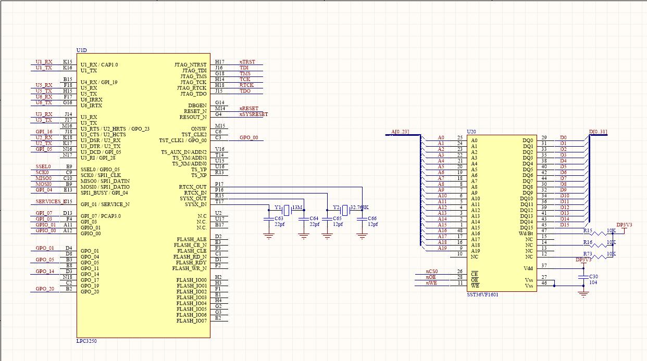The height and width of the screenshot is (361, 647).
Task: Click the GPI_16 net label
Action: pos(44,132)
